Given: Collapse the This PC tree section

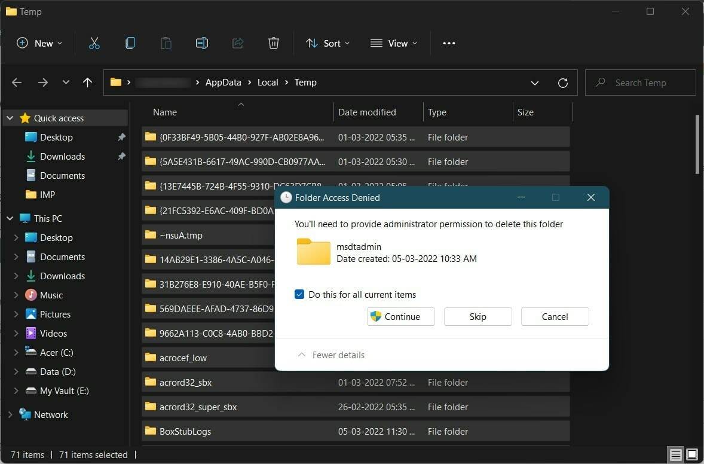Looking at the screenshot, I should point(10,218).
